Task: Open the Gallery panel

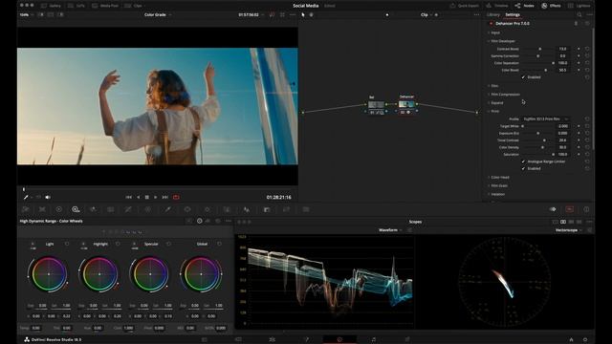Action: coord(51,6)
